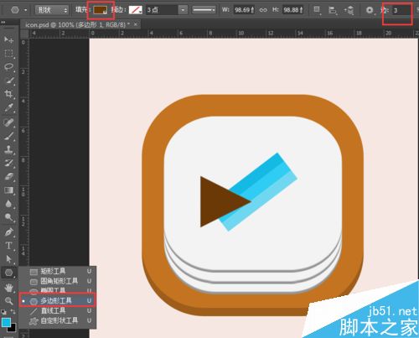The height and width of the screenshot is (338, 419).
Task: Swap foreground and background colors
Action: pyautogui.click(x=13, y=311)
